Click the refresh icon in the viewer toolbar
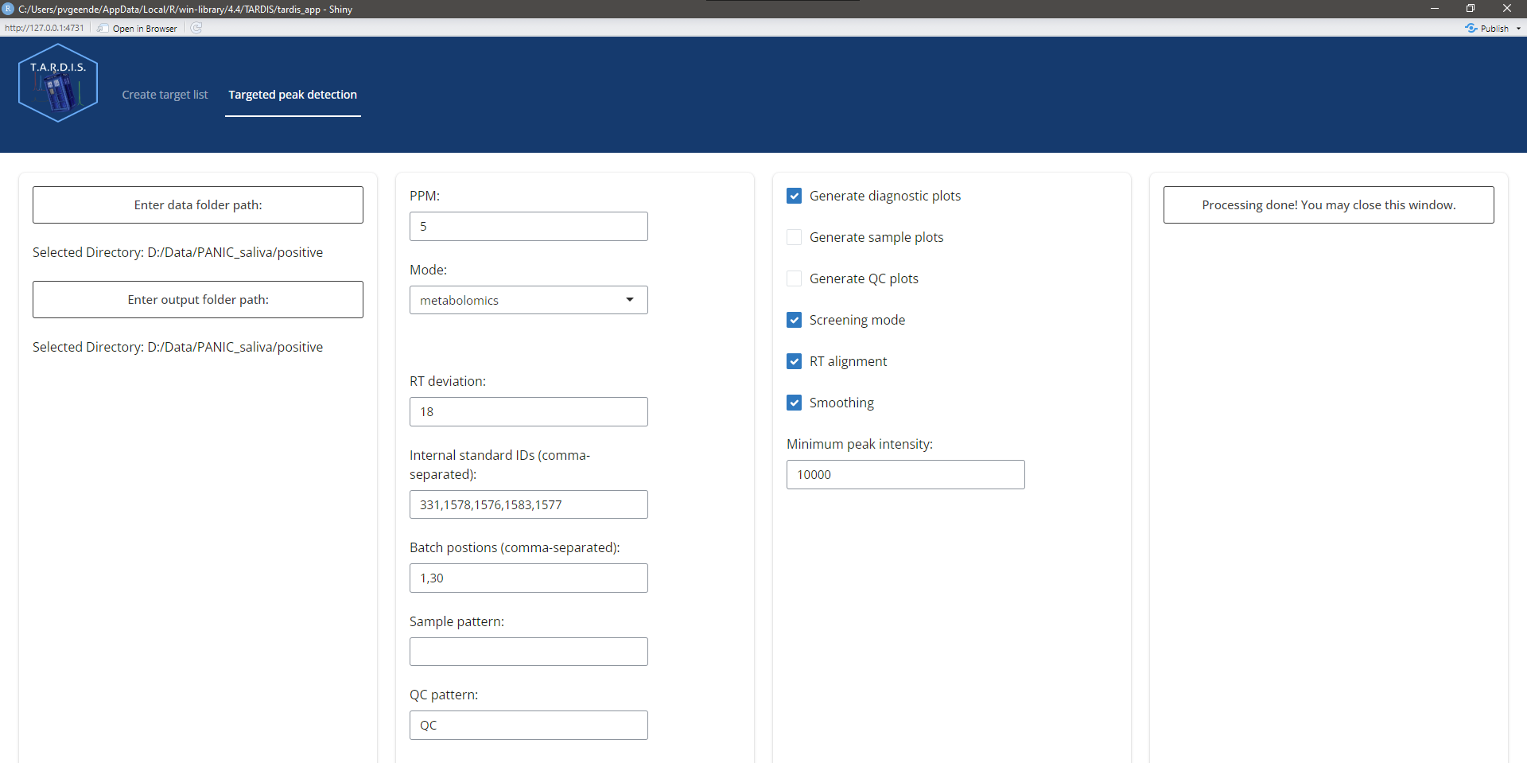Image resolution: width=1527 pixels, height=763 pixels. 196,28
